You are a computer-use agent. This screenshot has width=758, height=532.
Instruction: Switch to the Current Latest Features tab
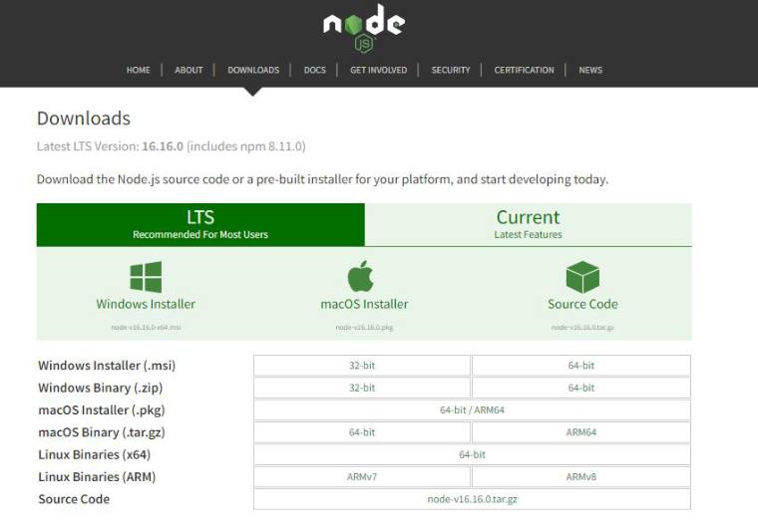tap(528, 224)
